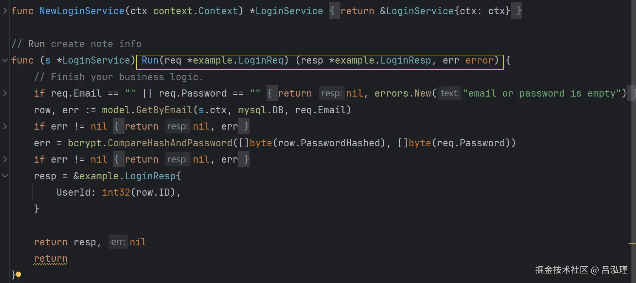Expand the folded empty email check block
The width and height of the screenshot is (636, 283).
click(5, 93)
